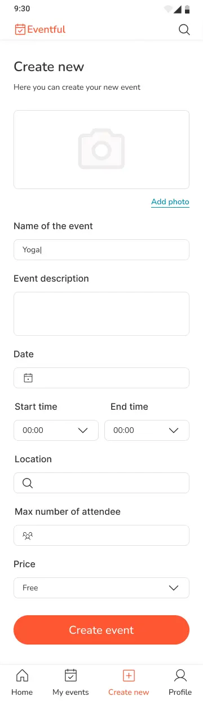Click the people icon in attendee field
Image resolution: width=203 pixels, height=701 pixels.
pos(28,535)
